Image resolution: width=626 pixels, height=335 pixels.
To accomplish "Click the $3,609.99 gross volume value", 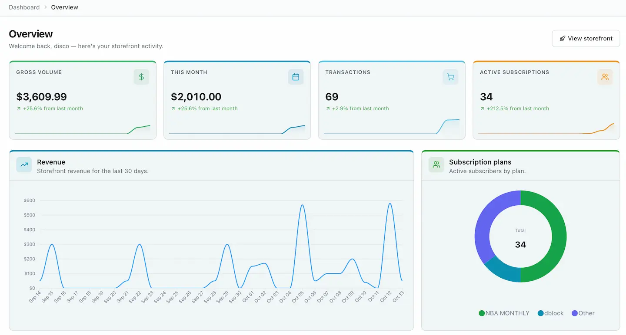I will 42,97.
